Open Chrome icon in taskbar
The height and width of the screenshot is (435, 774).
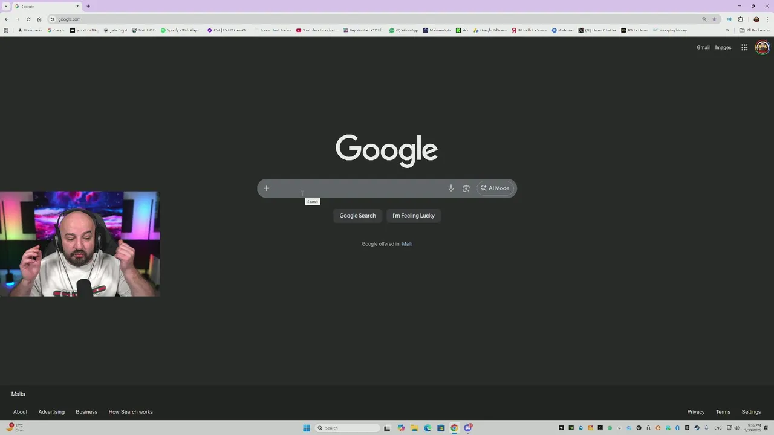[x=454, y=428]
